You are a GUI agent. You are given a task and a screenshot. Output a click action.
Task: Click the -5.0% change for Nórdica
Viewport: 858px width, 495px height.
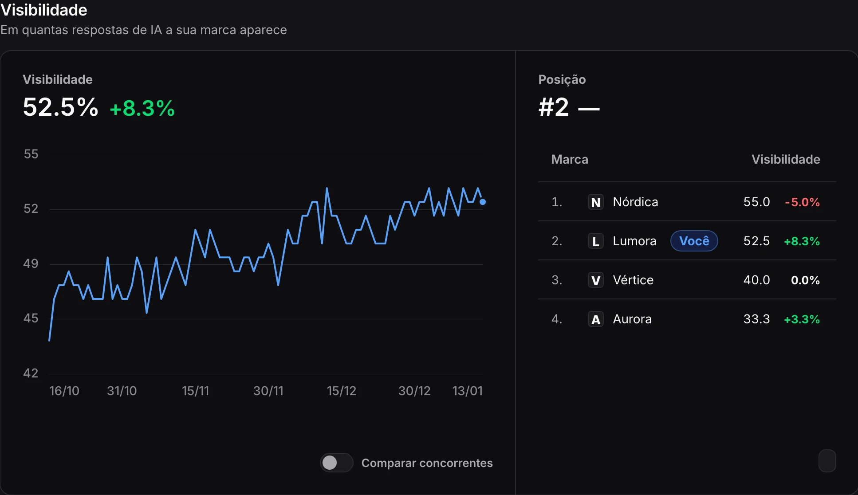tap(802, 202)
